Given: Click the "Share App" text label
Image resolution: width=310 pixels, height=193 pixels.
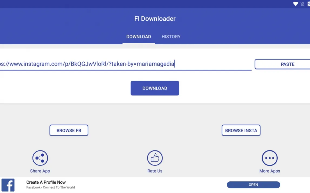Looking at the screenshot, I should click(40, 171).
